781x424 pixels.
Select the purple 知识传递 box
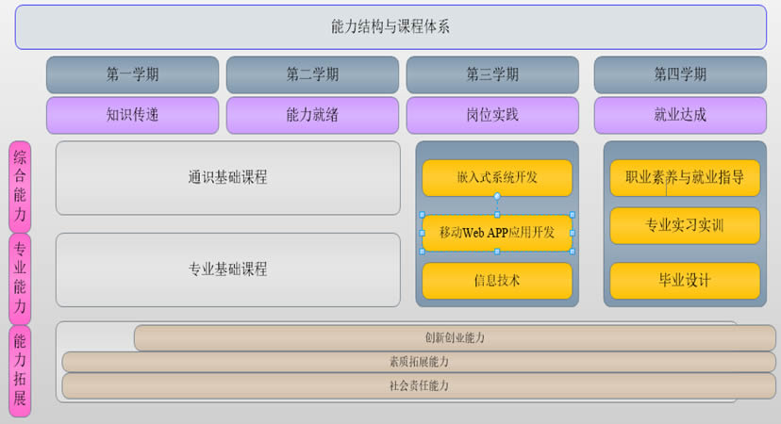coord(132,115)
